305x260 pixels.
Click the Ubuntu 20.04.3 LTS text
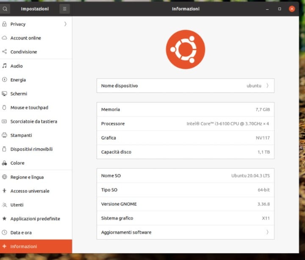(250, 176)
